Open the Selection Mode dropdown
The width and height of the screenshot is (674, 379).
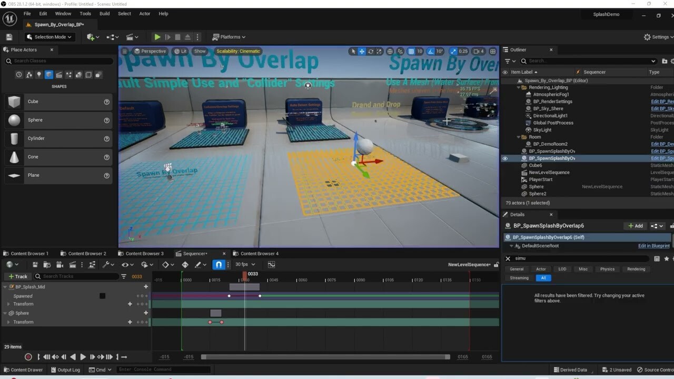point(49,37)
